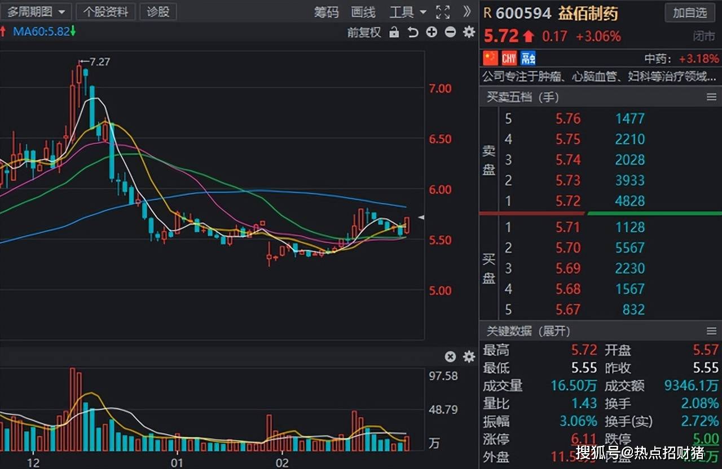Zoom in chart with plus icon

(x=432, y=32)
